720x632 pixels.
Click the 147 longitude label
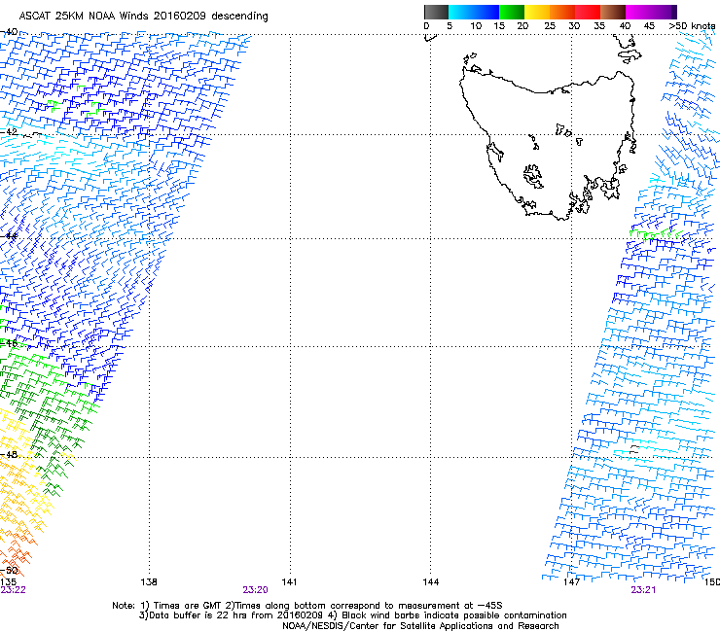tap(571, 582)
